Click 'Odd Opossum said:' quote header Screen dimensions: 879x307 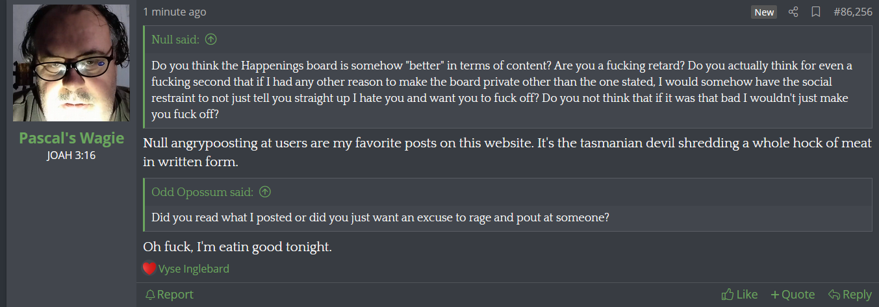(203, 191)
